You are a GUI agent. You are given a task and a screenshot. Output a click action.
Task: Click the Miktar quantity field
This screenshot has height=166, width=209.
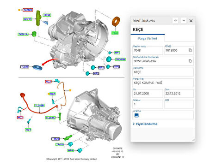pos(148,104)
